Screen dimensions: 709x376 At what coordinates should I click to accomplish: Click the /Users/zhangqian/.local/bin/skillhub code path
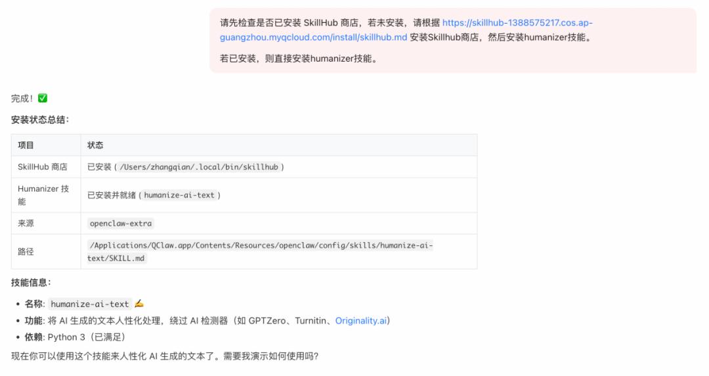(199, 167)
